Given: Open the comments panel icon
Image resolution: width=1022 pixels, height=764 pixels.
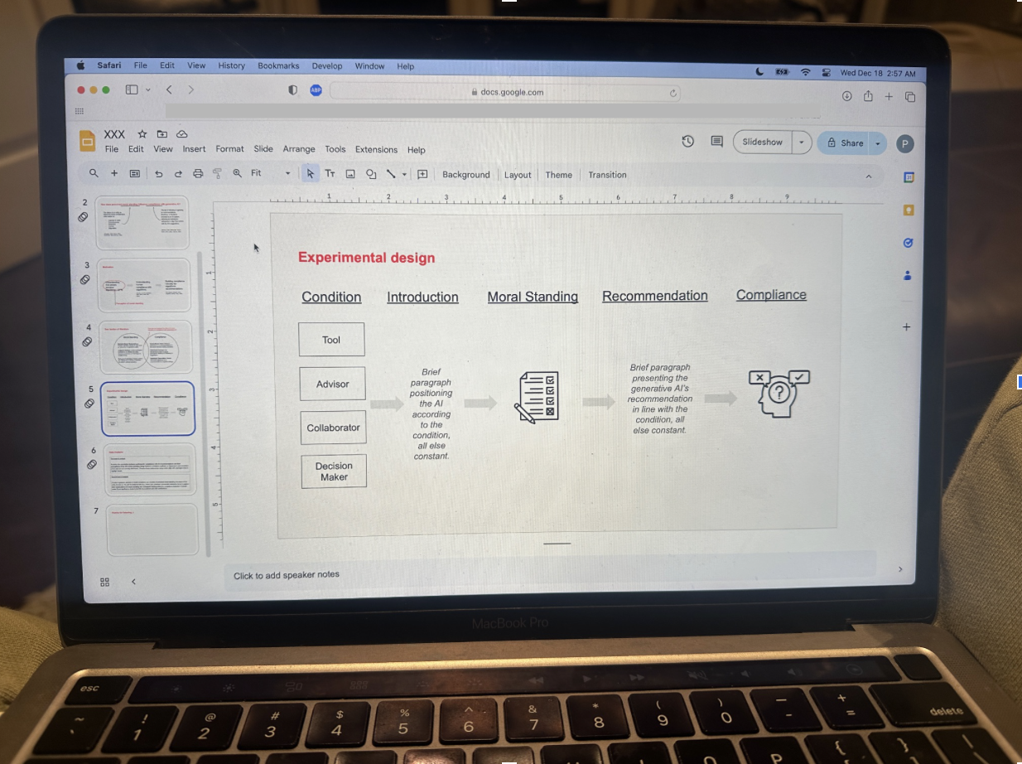Looking at the screenshot, I should 717,142.
